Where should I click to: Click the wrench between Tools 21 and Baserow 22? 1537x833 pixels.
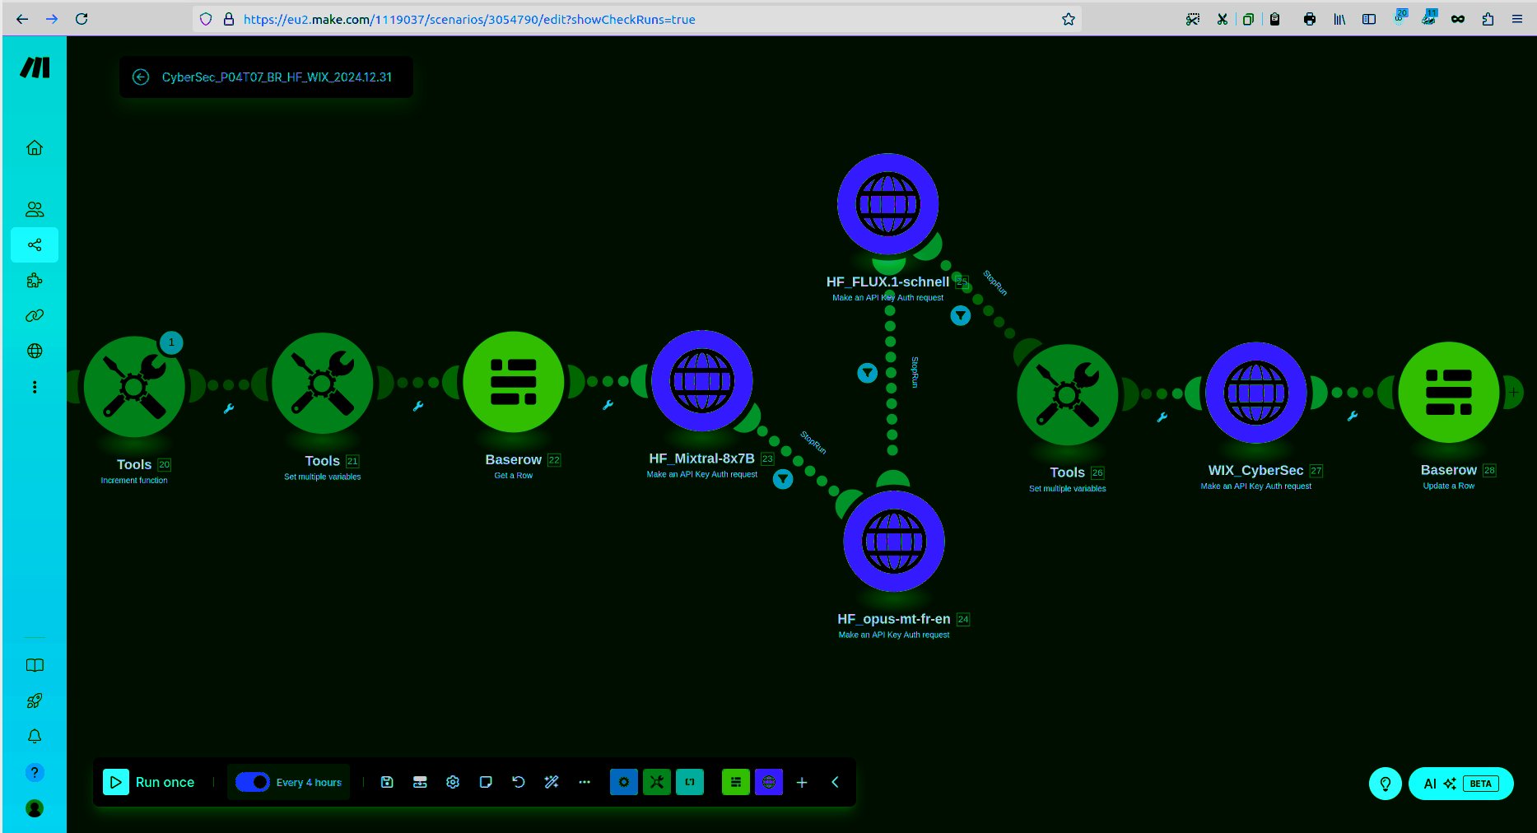(418, 406)
